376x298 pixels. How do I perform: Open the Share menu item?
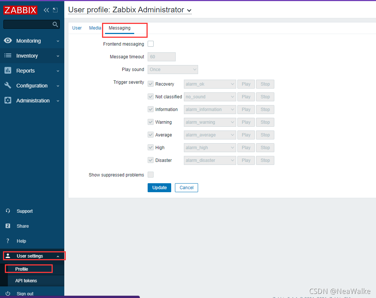coord(23,226)
